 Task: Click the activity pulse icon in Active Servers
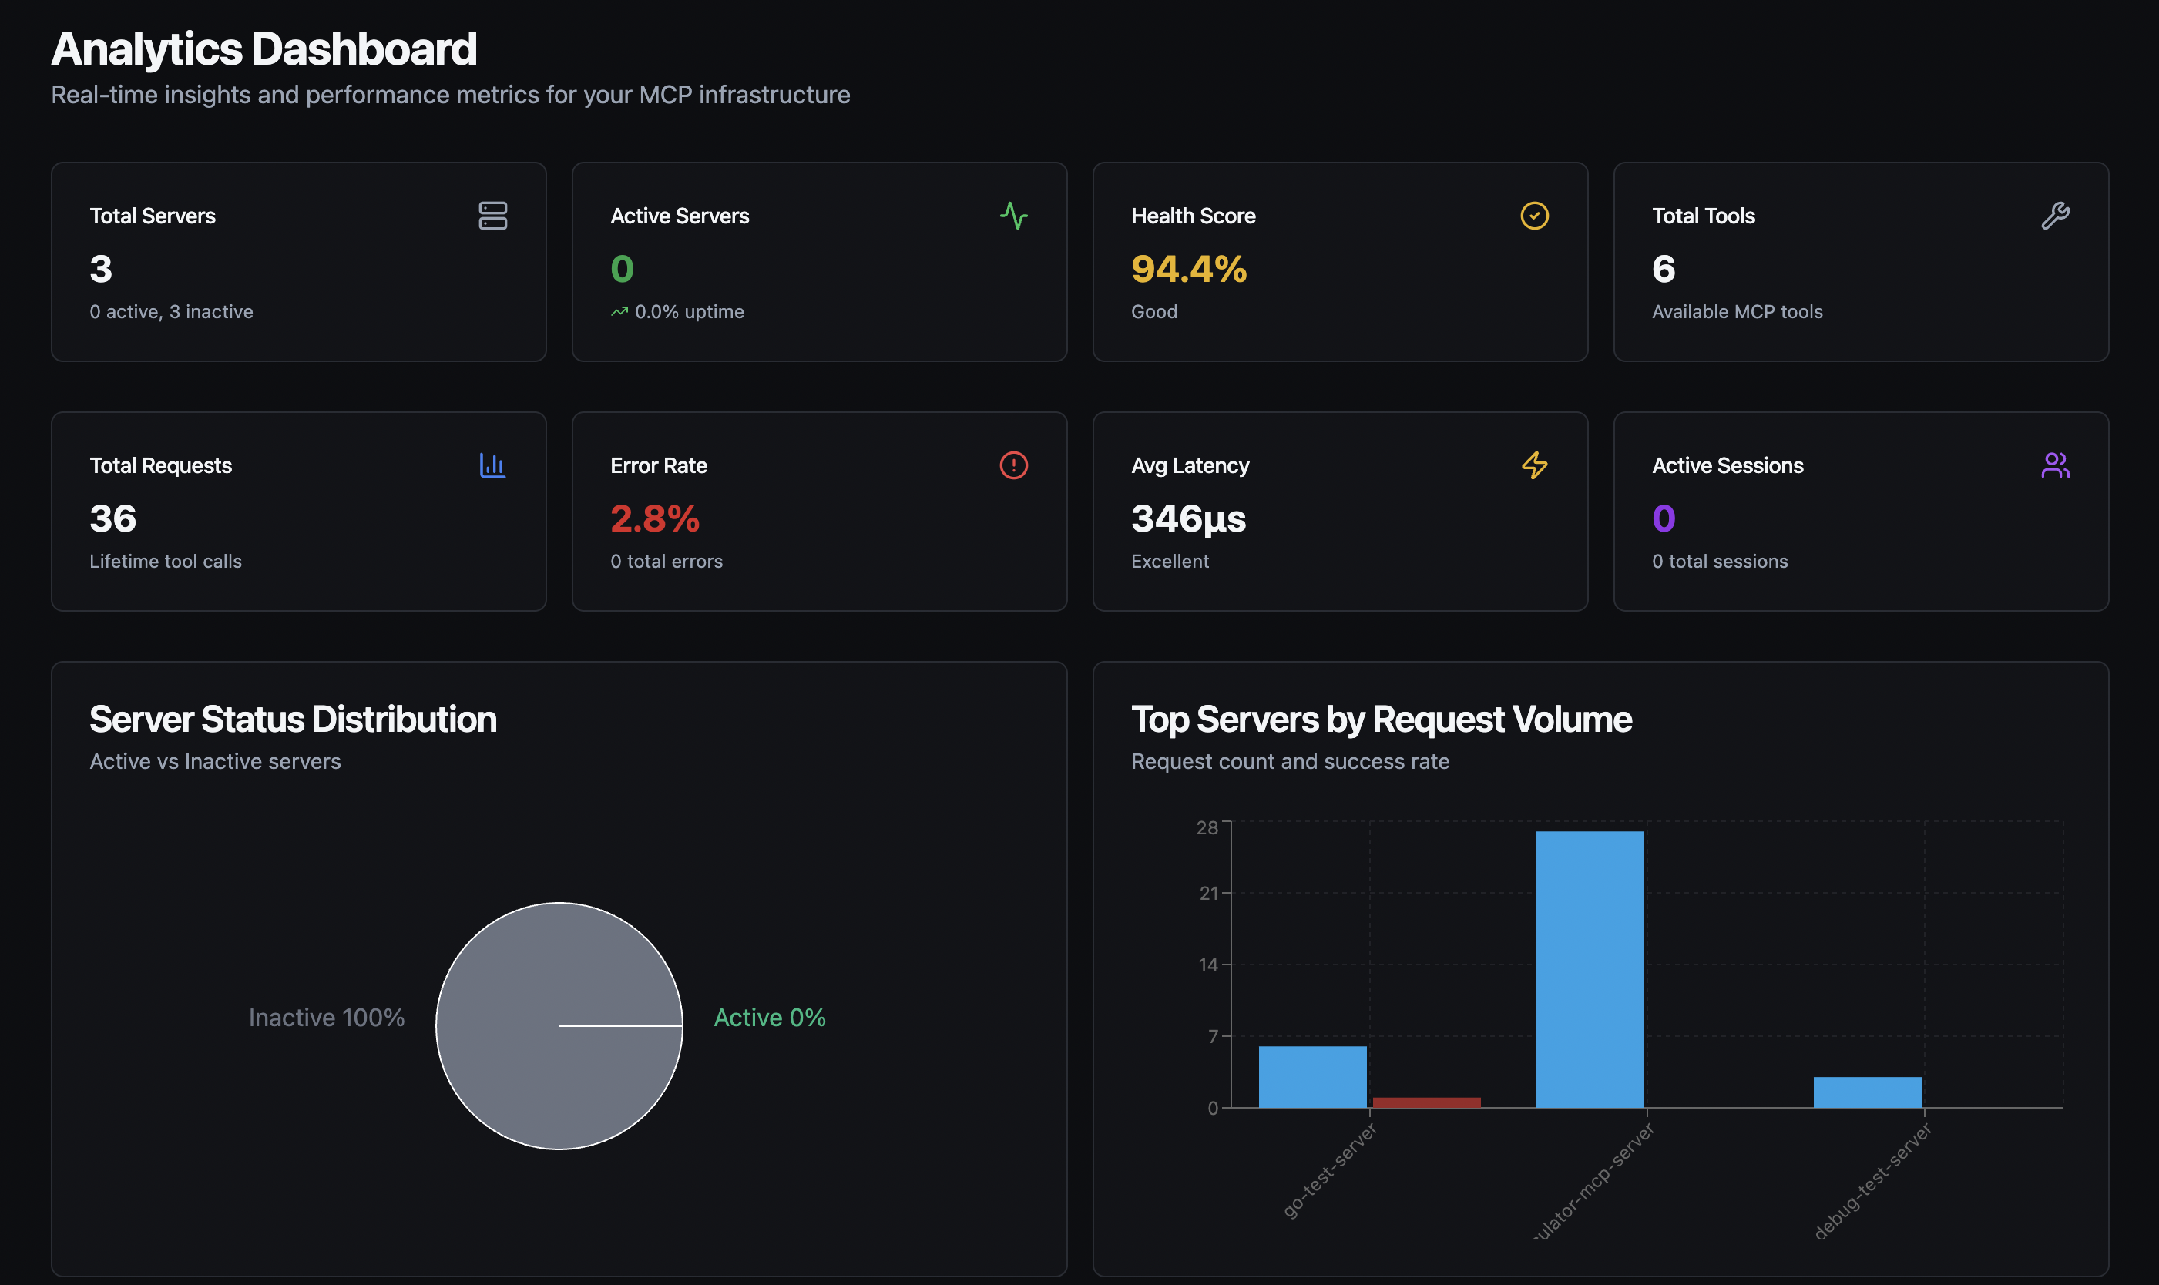(1013, 216)
